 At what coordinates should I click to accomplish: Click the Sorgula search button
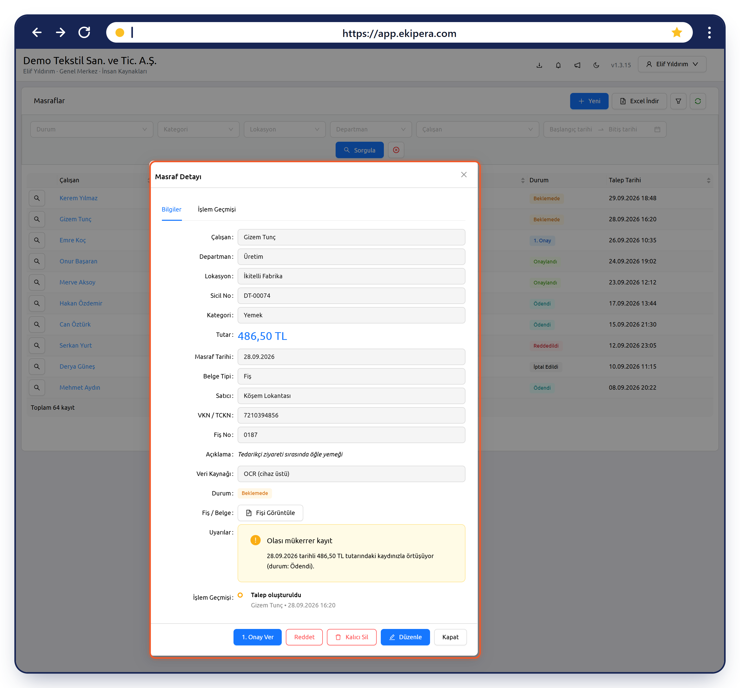point(359,150)
